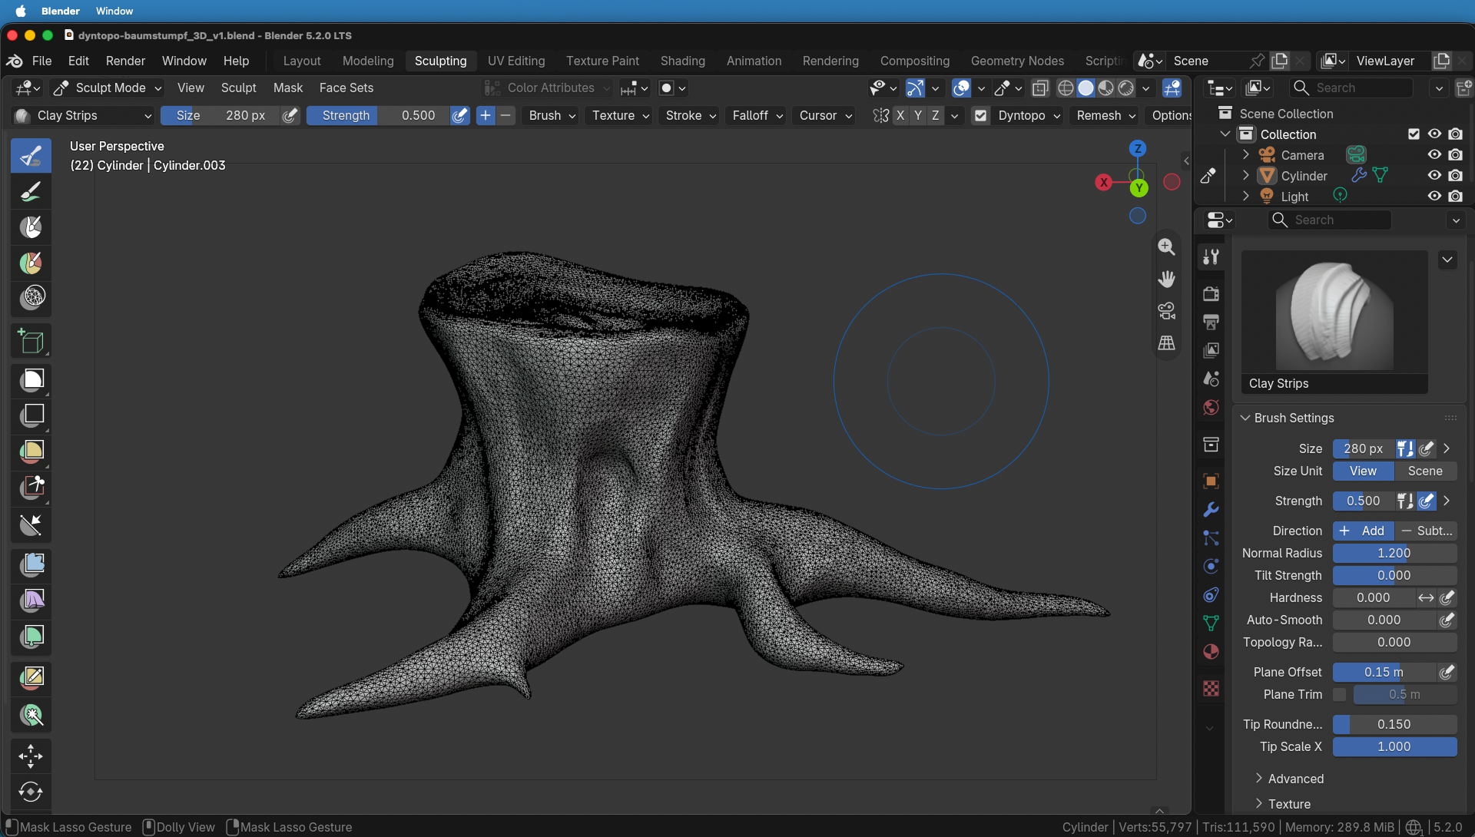Open the Falloff settings popover
The height and width of the screenshot is (837, 1475).
[757, 115]
